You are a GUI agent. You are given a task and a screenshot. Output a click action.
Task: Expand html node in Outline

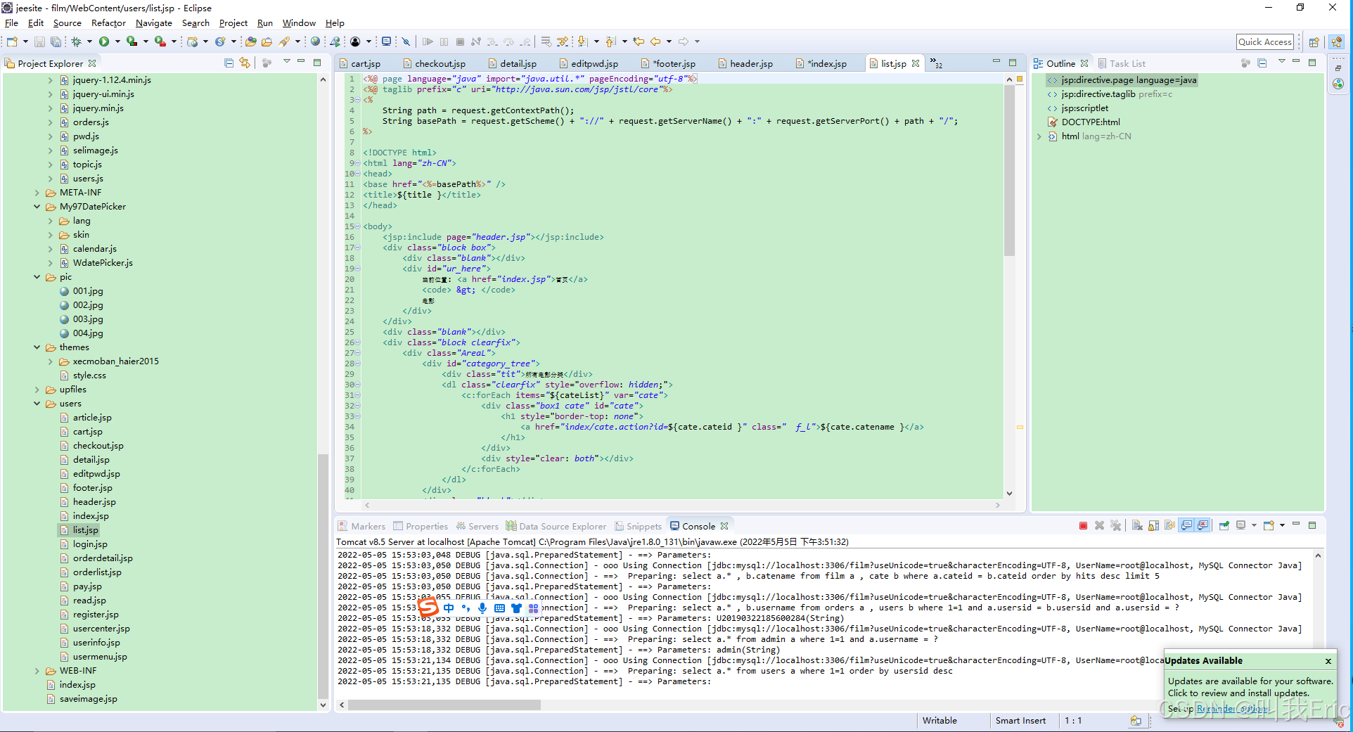click(1039, 136)
